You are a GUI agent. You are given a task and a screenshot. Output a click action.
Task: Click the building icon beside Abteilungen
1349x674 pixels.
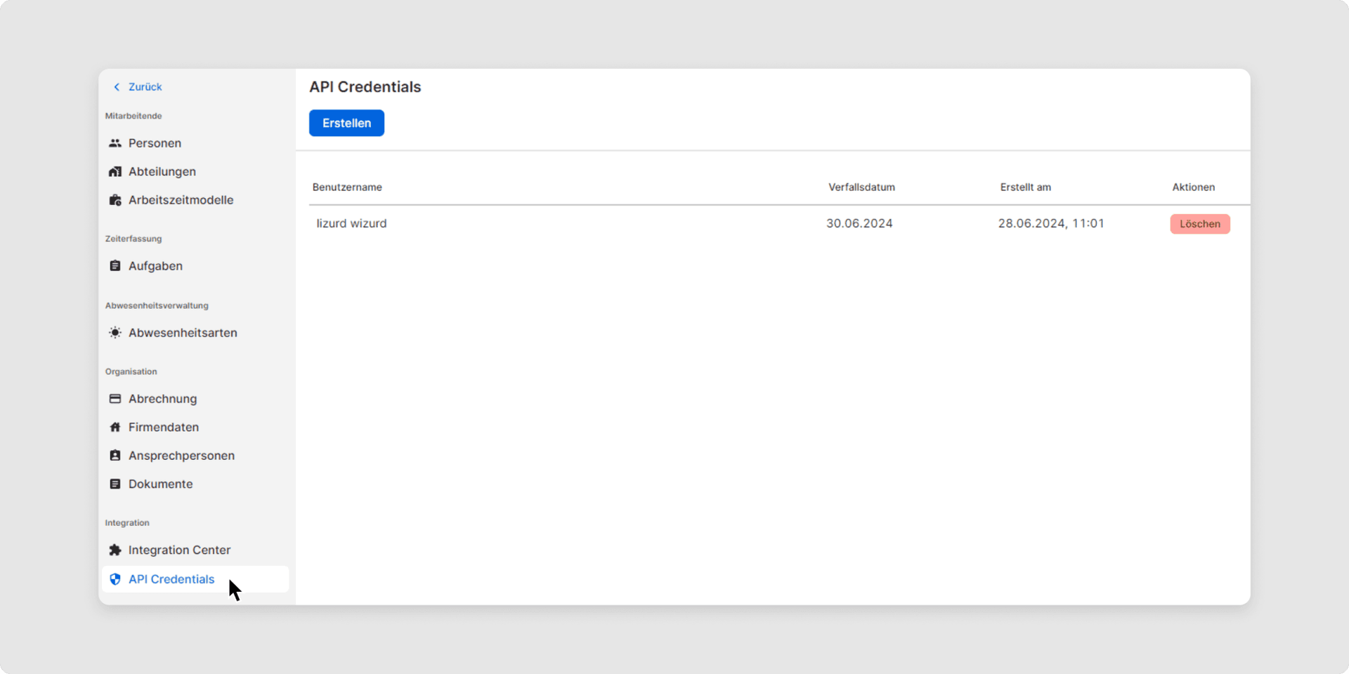click(x=115, y=172)
